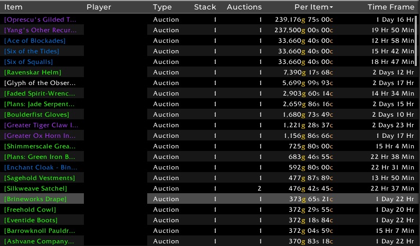Select Glyph of the Observer row

pos(40,83)
